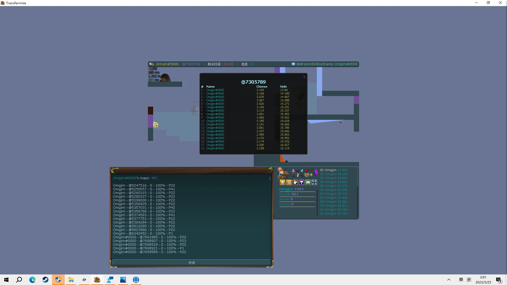Screen dimensions: 507x285
Task: Select the pink dress emote icon
Action: pos(293,170)
